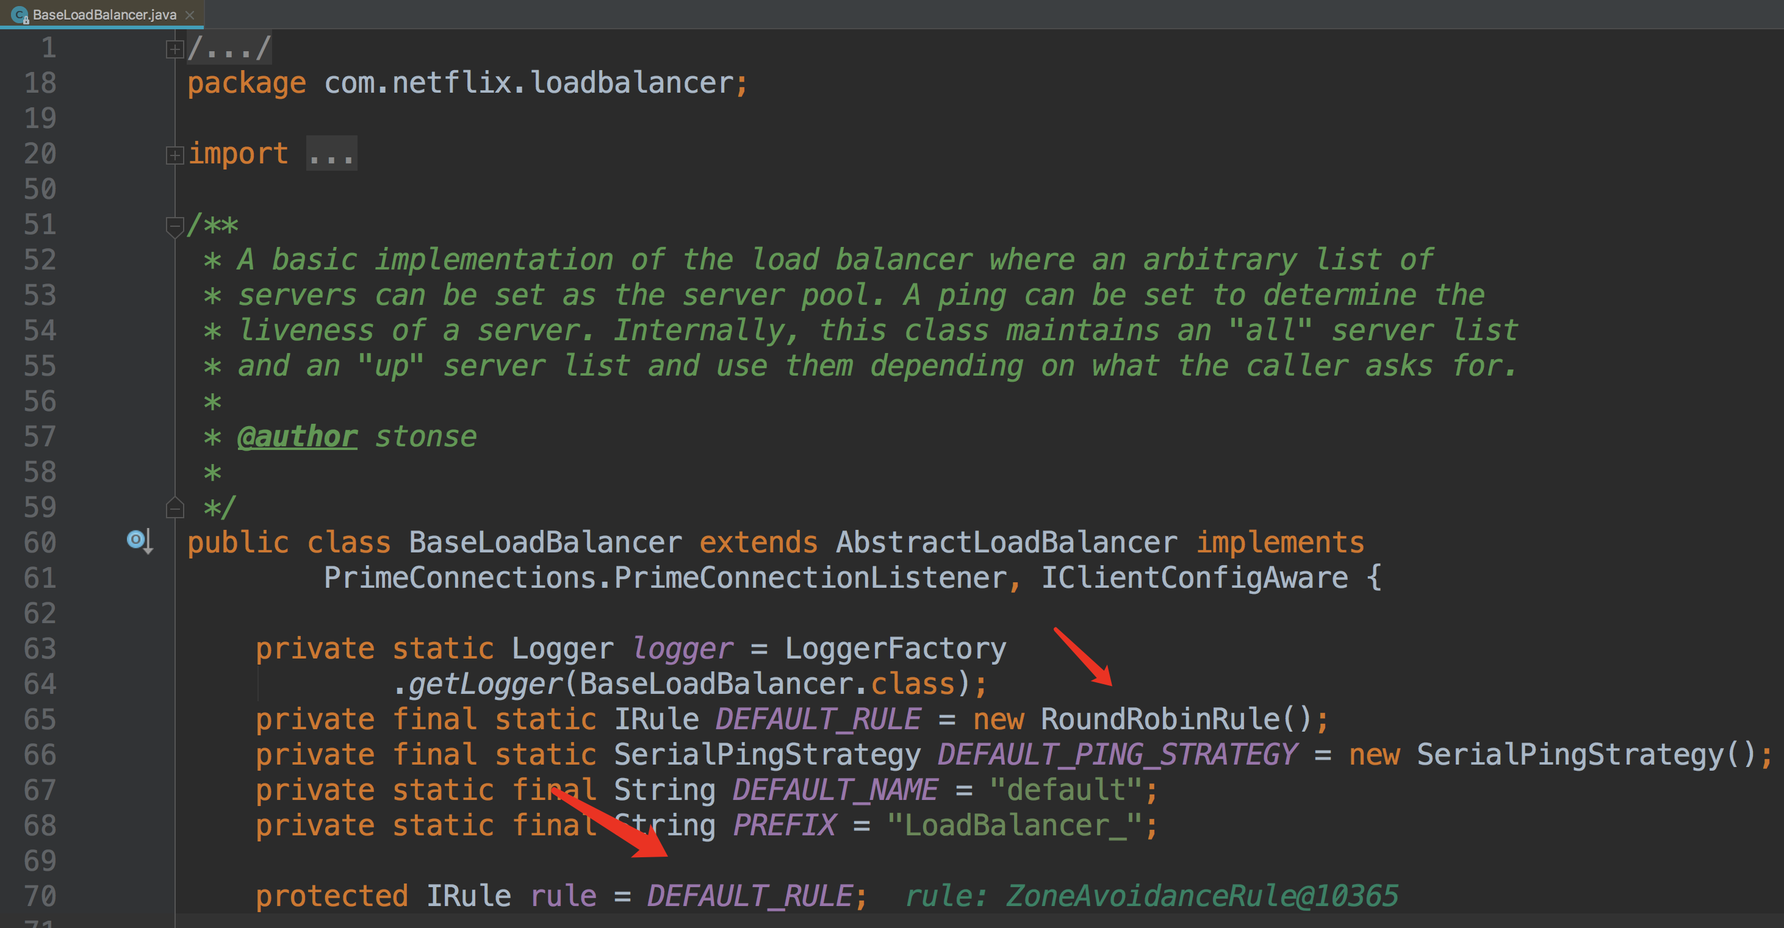Screen dimensions: 1784x928
Task: Click the LoggerFactory class reference
Action: point(895,649)
